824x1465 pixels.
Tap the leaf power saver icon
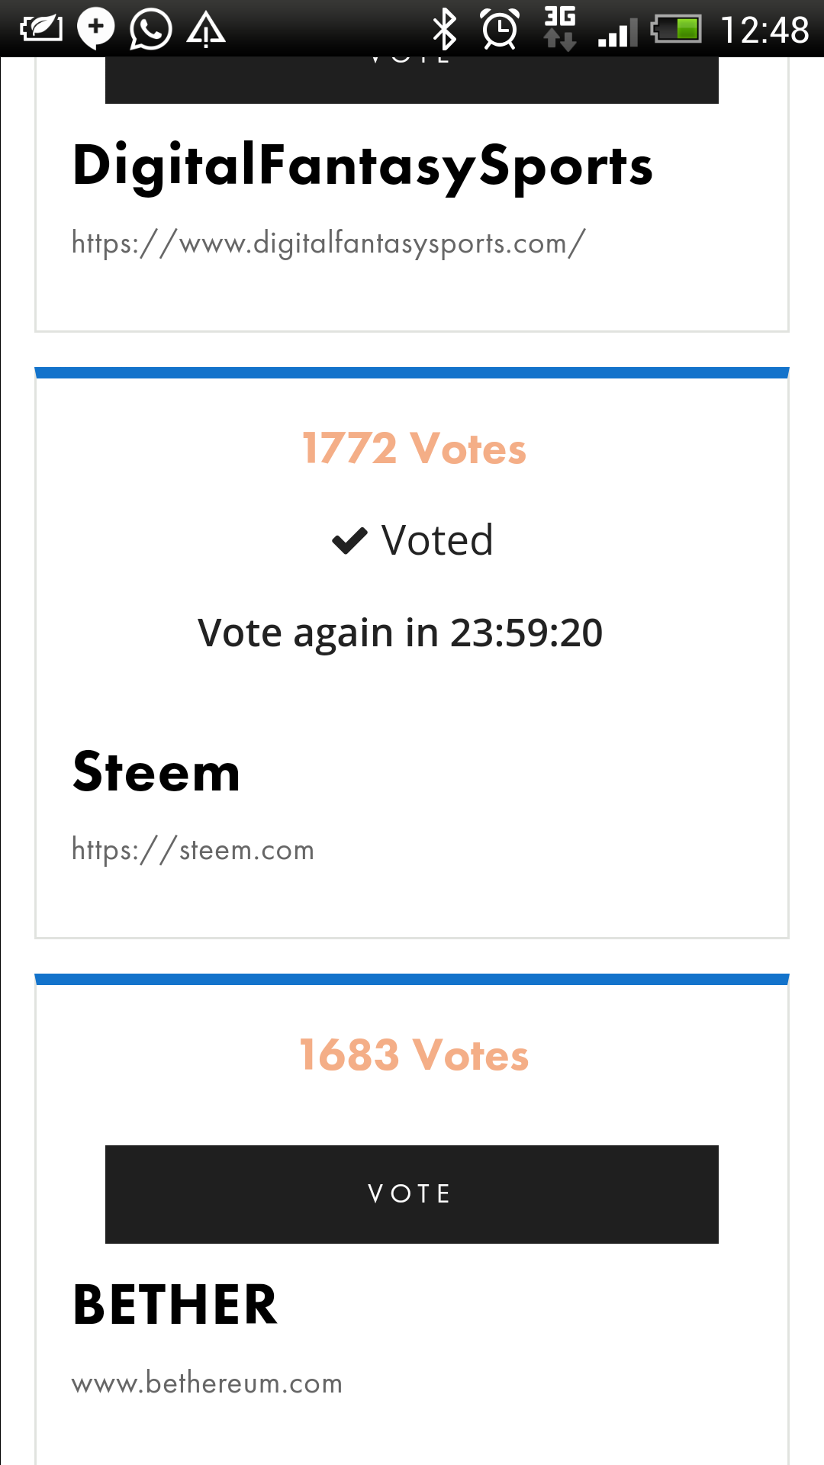pos(41,29)
